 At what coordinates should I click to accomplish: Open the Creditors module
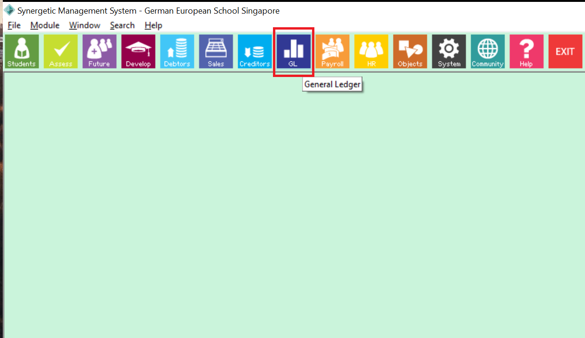pos(254,51)
